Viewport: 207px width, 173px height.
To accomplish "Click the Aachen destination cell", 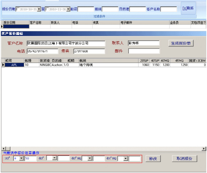I will click(x=57, y=65).
